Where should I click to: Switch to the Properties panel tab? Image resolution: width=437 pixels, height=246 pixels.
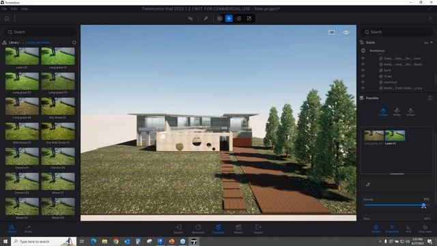click(392, 229)
